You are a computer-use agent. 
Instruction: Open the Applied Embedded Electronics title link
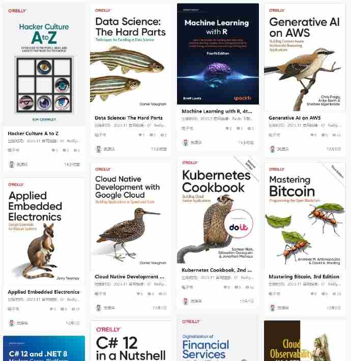(x=44, y=292)
